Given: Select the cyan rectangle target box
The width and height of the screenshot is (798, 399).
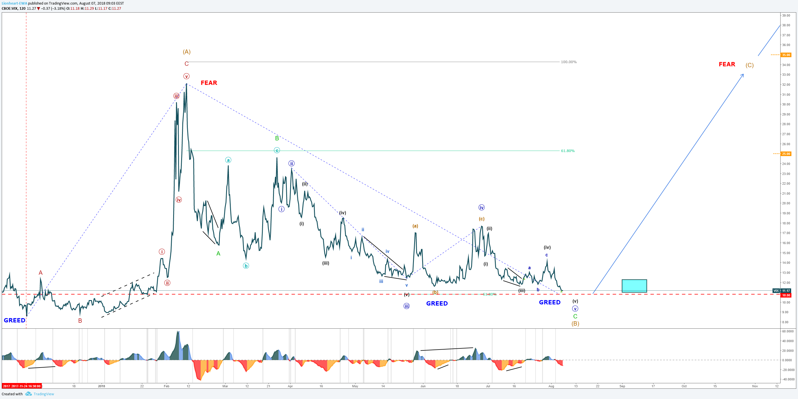Looking at the screenshot, I should tap(634, 286).
